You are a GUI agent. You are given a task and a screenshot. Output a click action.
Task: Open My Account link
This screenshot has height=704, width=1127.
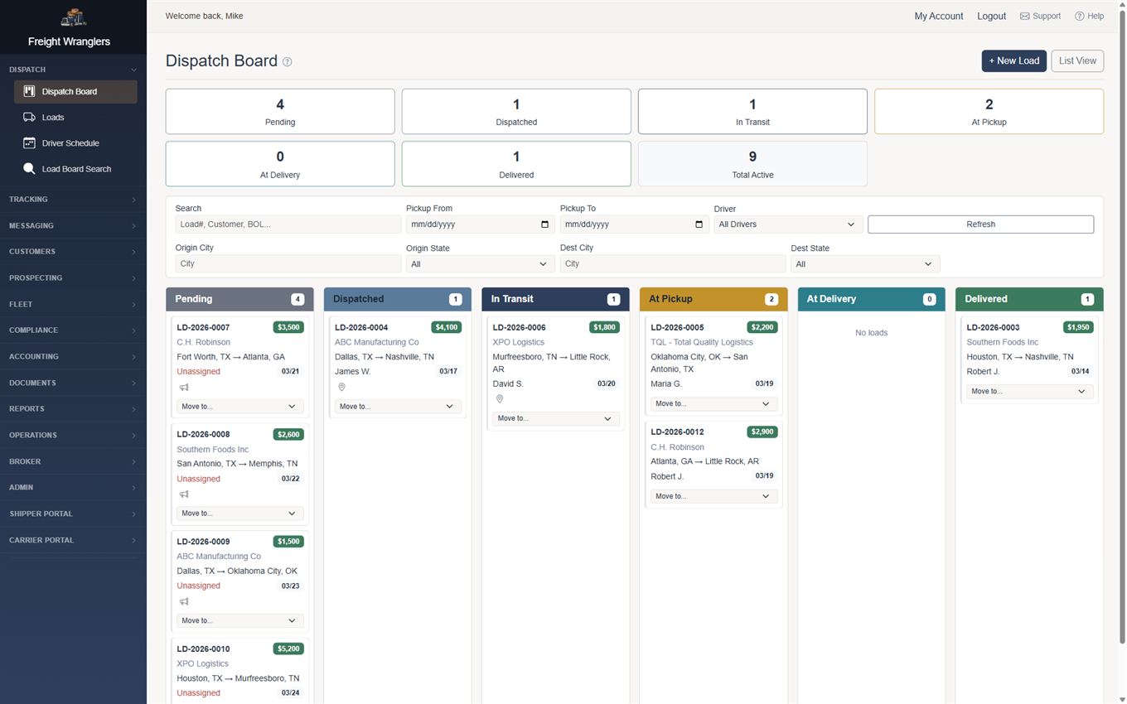pyautogui.click(x=938, y=16)
